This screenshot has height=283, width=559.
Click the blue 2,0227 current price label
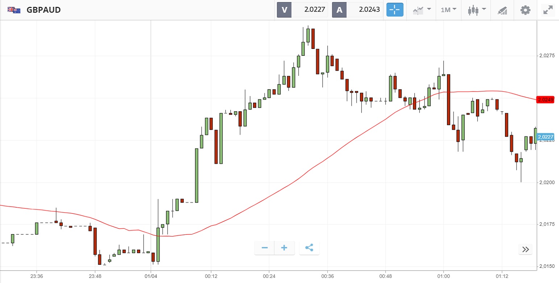tap(546, 137)
